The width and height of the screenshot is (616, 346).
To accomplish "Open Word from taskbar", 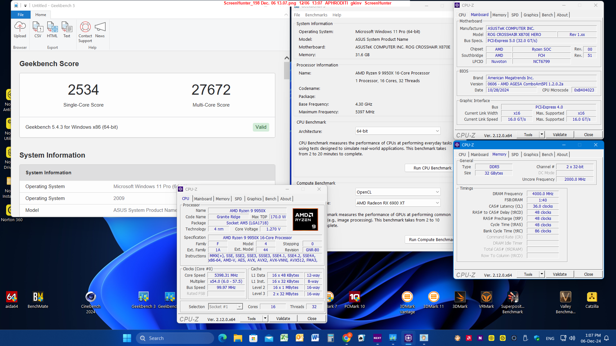I will click(315, 338).
